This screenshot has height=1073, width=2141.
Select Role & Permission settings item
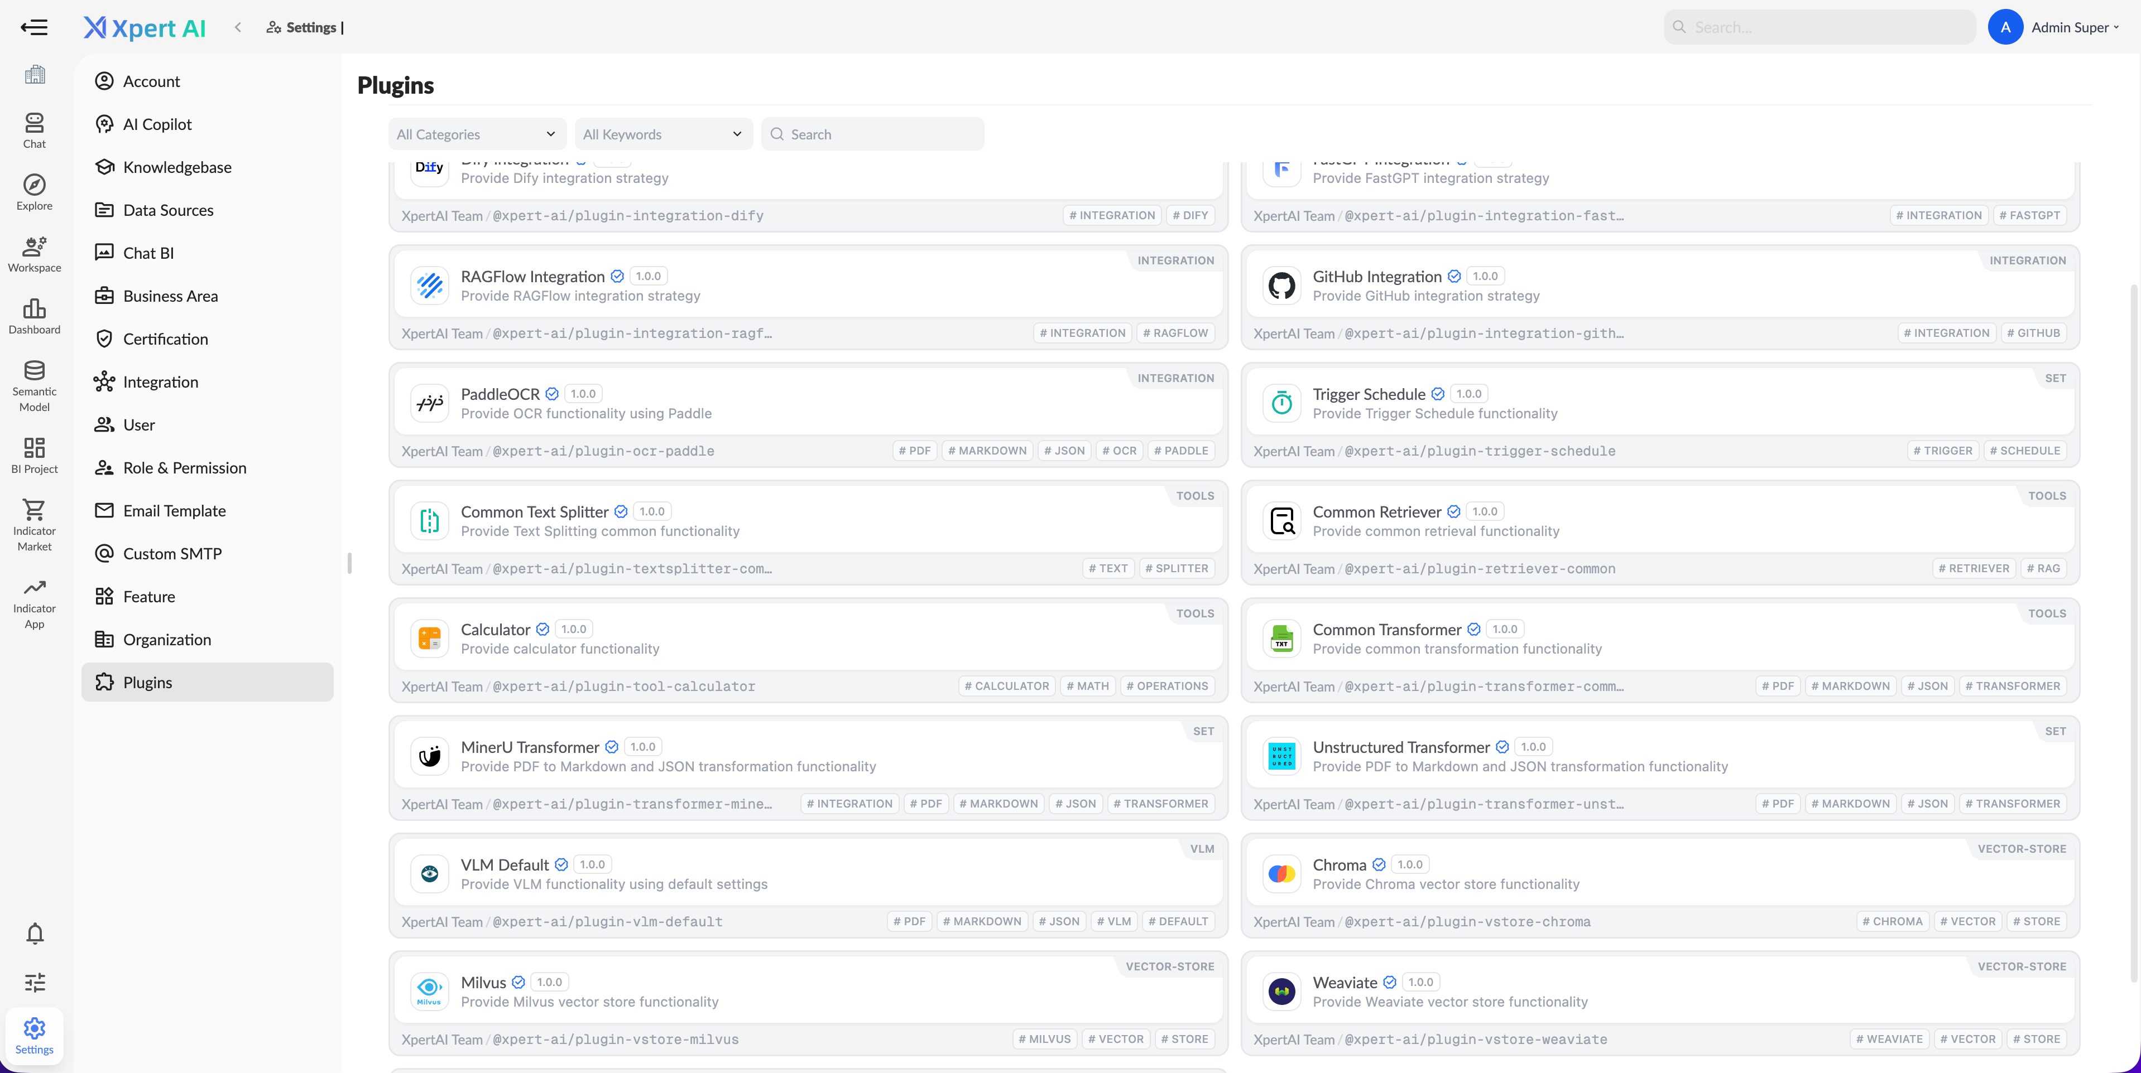tap(185, 467)
